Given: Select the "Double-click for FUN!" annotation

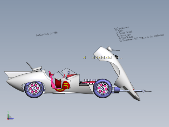Looking at the screenshot, I should click(x=47, y=34).
